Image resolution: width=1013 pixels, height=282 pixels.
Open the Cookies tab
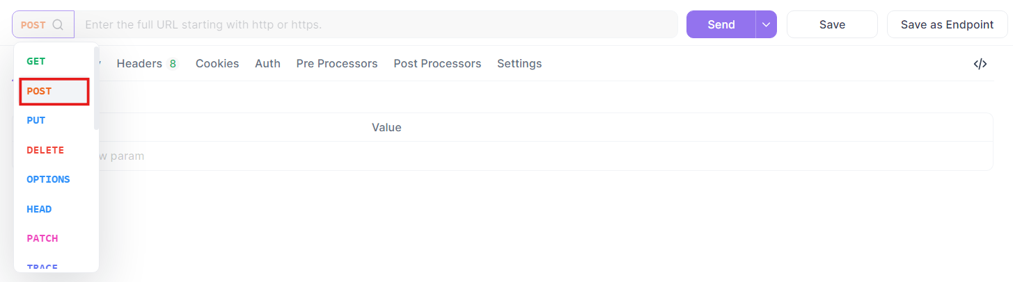217,64
